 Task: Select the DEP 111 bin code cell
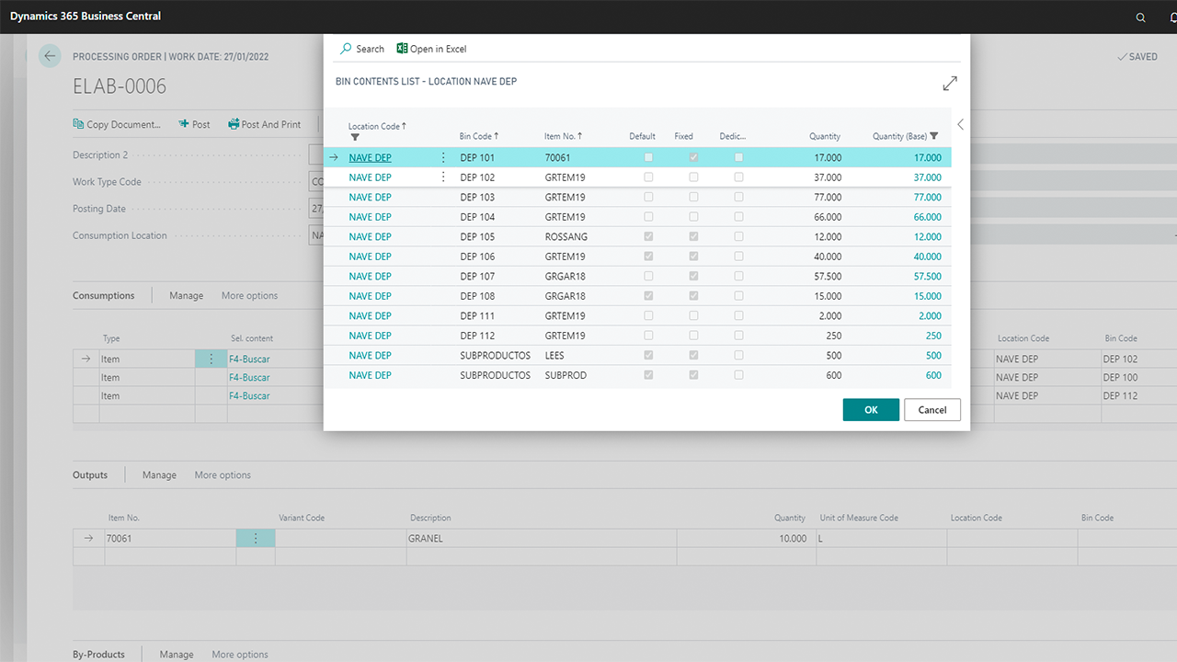point(477,315)
